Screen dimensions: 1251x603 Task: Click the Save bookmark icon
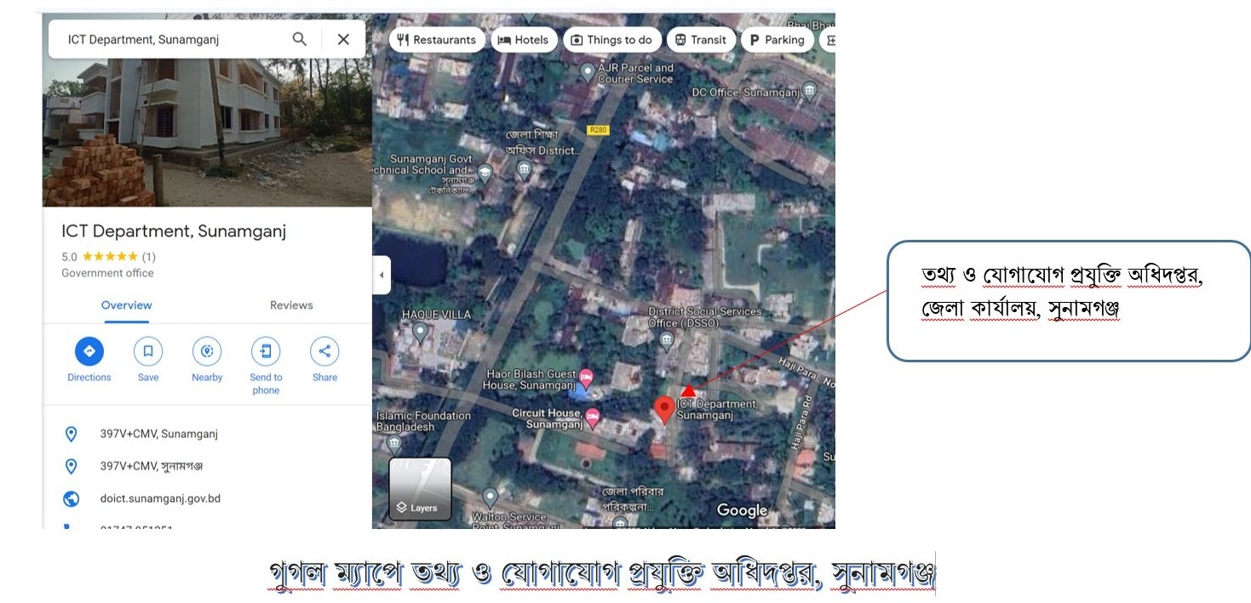pyautogui.click(x=148, y=351)
